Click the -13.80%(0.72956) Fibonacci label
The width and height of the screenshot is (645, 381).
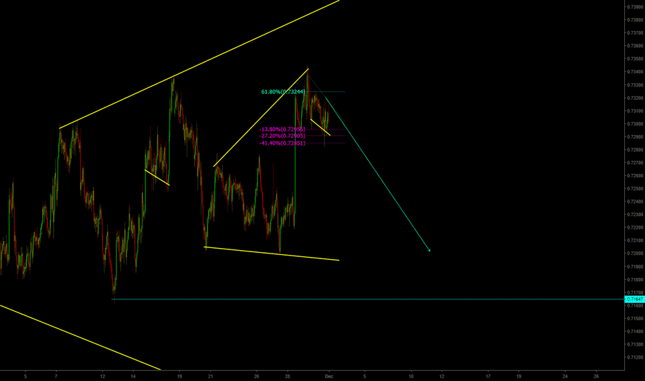282,130
